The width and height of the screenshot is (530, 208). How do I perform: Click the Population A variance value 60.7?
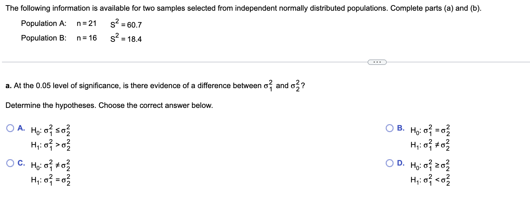134,25
